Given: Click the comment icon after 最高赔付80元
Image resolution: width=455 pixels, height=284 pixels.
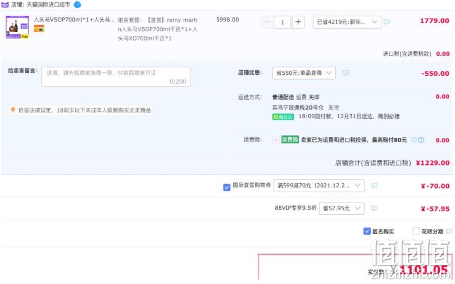Looking at the screenshot, I should coord(414,140).
